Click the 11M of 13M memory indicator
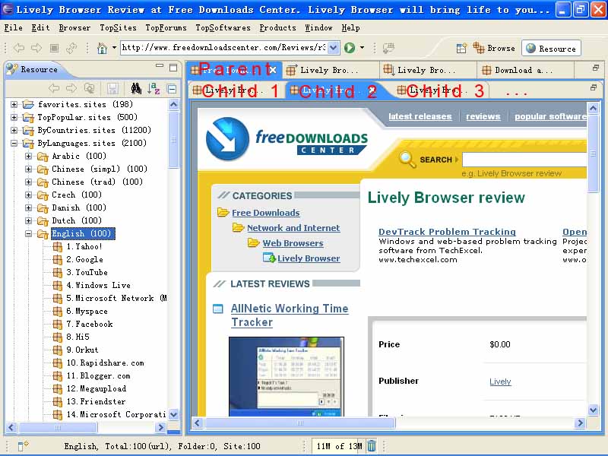The width and height of the screenshot is (608, 456). point(339,446)
